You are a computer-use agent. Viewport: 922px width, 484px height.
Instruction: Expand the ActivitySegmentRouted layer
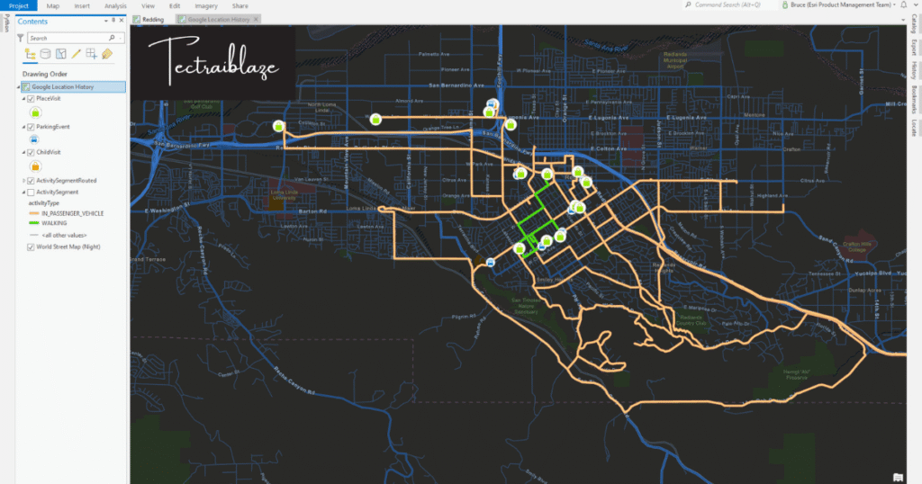point(24,181)
